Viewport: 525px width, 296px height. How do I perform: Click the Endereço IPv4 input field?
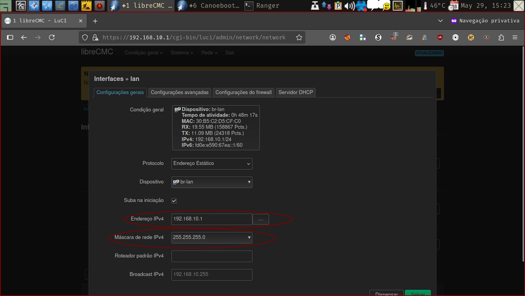pyautogui.click(x=212, y=219)
